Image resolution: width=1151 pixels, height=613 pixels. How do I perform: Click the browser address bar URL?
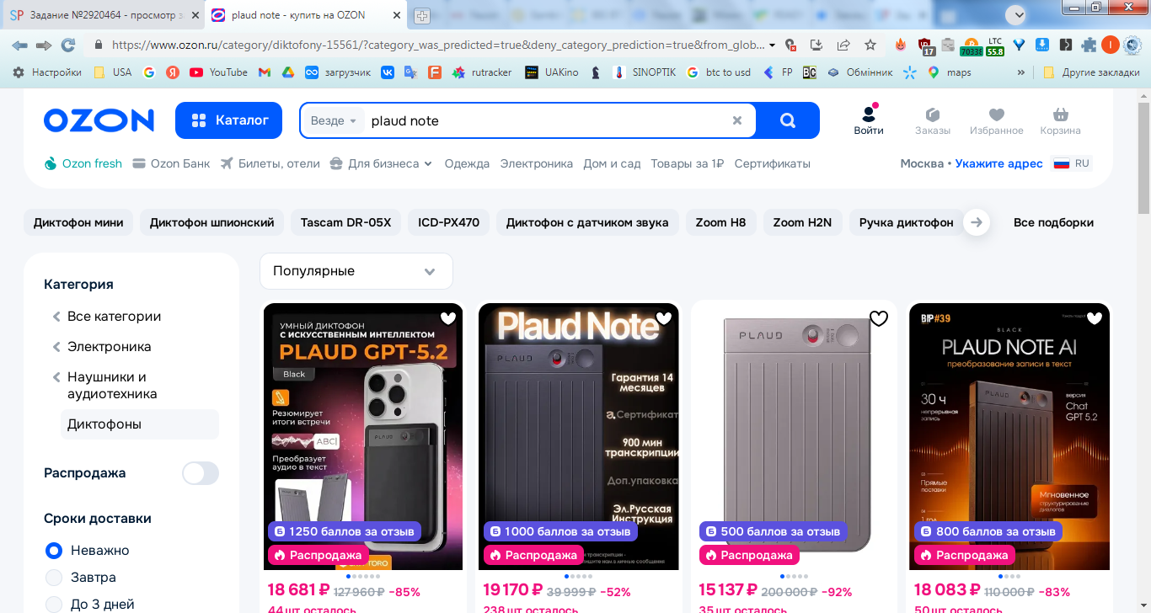(x=436, y=45)
